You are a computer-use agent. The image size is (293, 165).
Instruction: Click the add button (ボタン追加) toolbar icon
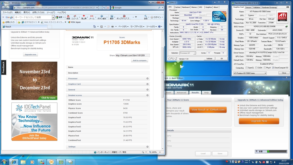[x=102, y=17]
